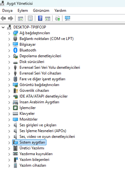This screenshot has width=125, height=190.
Task: Click the Forward arrow toolbar icon
Action: [11, 19]
